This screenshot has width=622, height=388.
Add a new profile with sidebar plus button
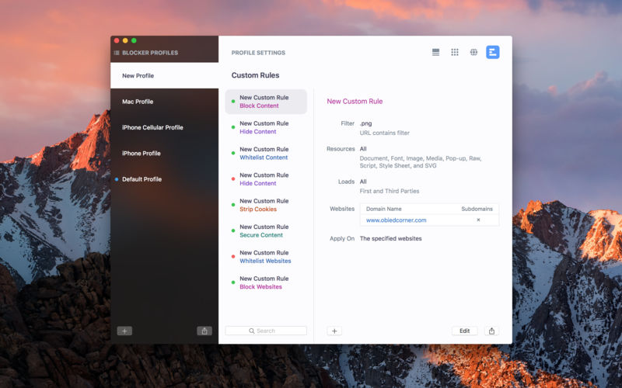[124, 331]
